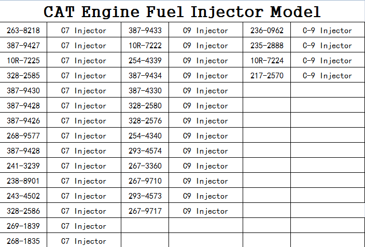This screenshot has width=365, height=247.
Task: Click part number 387-9433
Action: [x=145, y=31]
